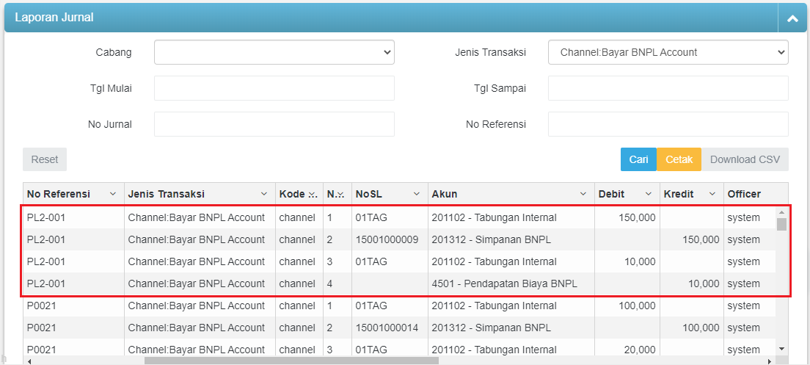
Task: Focus the No Jurnal input field
Action: click(274, 124)
